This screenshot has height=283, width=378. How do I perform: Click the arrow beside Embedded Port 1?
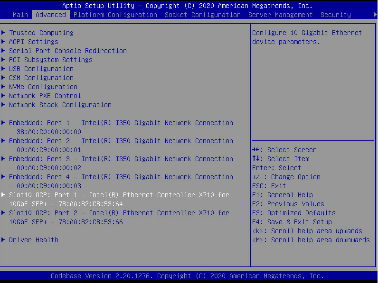pyautogui.click(x=3, y=122)
